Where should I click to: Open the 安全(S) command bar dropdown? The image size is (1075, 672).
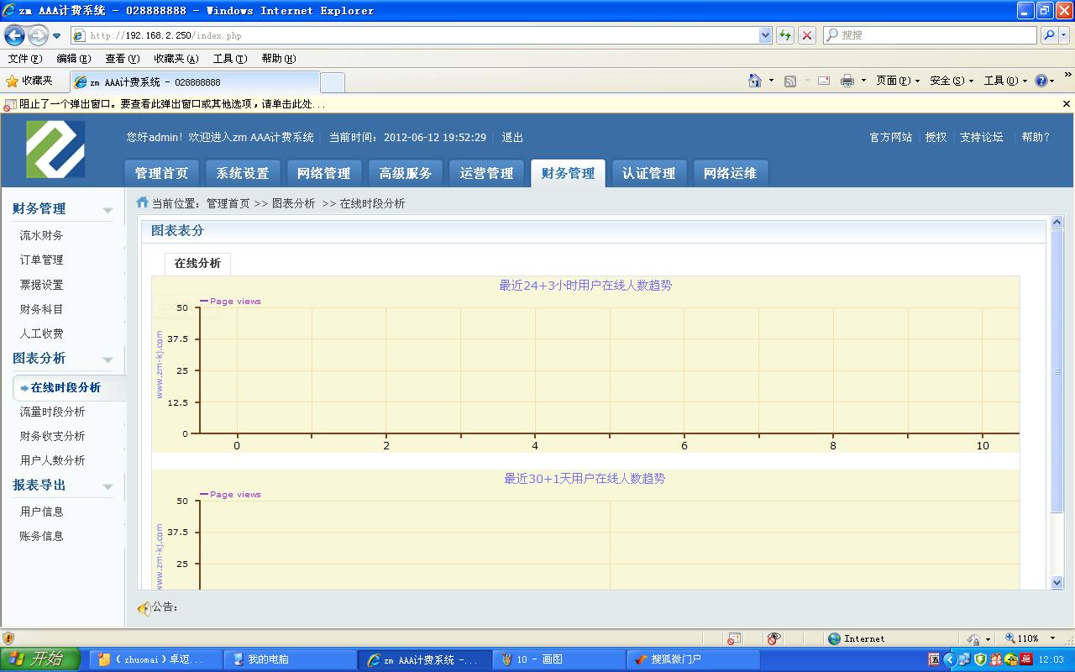952,81
